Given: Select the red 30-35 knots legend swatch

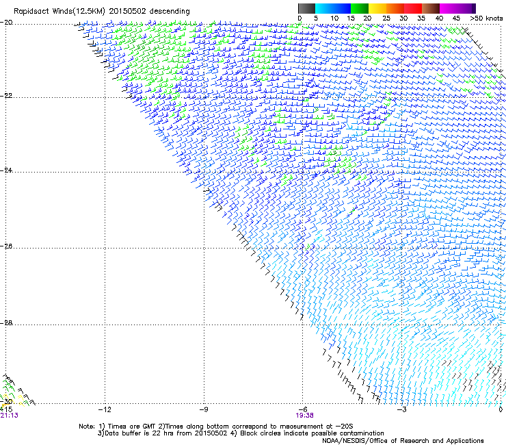Looking at the screenshot, I should pos(413,8).
